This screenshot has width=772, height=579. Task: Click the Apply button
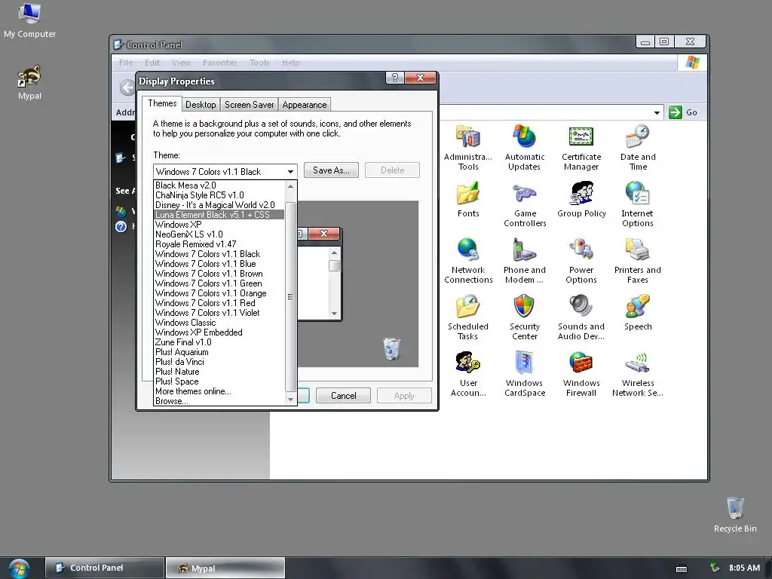click(404, 396)
